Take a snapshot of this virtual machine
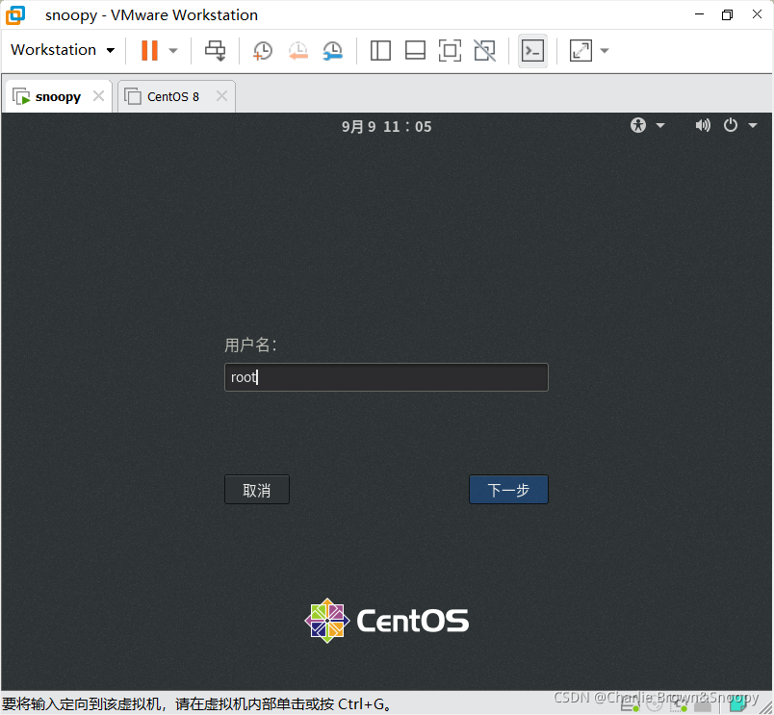This screenshot has width=774, height=715. coord(262,50)
